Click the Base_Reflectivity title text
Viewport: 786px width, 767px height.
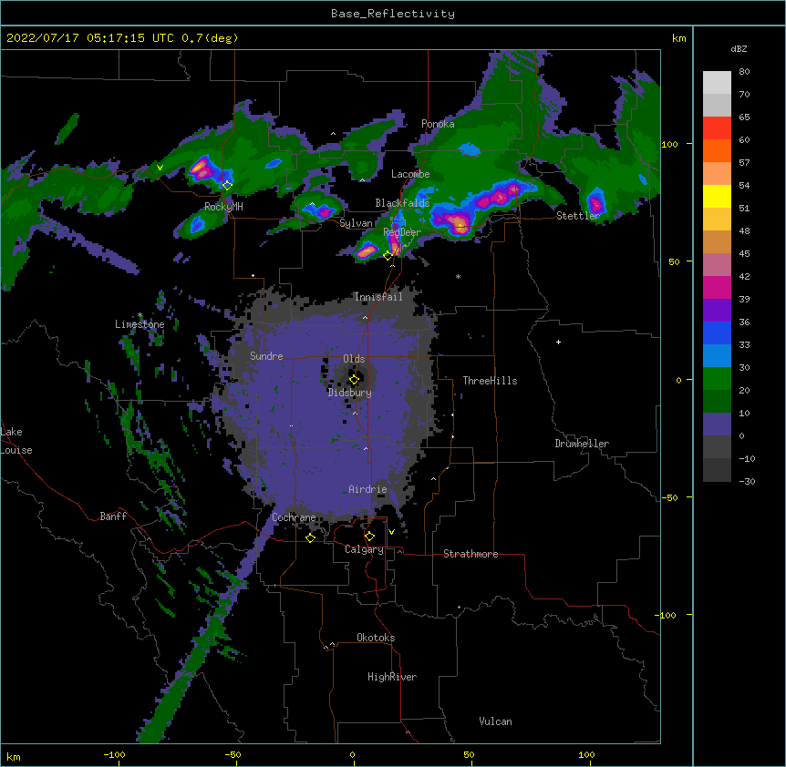point(393,14)
